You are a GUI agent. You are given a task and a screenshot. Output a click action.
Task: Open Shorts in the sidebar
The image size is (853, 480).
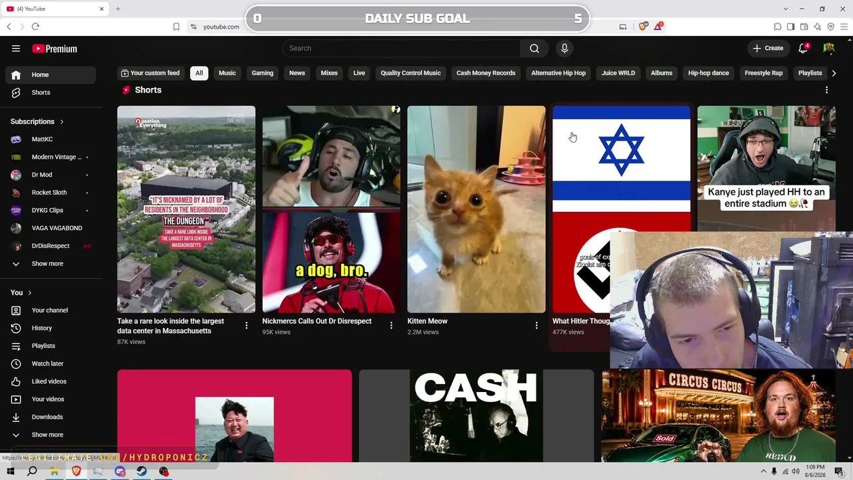(52, 93)
